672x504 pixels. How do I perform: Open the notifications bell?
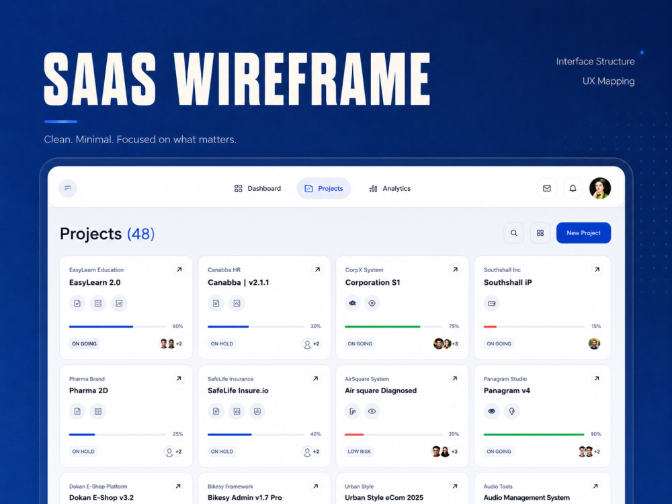point(573,188)
